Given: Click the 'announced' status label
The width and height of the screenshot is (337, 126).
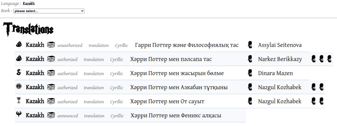Looking at the screenshot, I should pyautogui.click(x=68, y=116).
